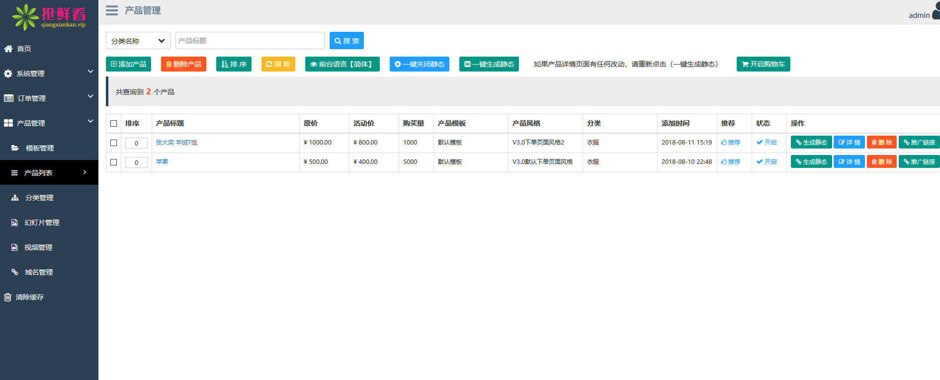
Task: Open the 张大奕 羊绒T恤 product link
Action: click(176, 143)
